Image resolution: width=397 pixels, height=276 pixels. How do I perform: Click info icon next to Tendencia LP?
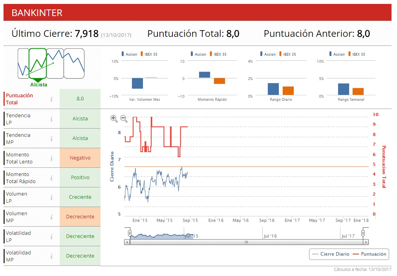tap(51, 119)
